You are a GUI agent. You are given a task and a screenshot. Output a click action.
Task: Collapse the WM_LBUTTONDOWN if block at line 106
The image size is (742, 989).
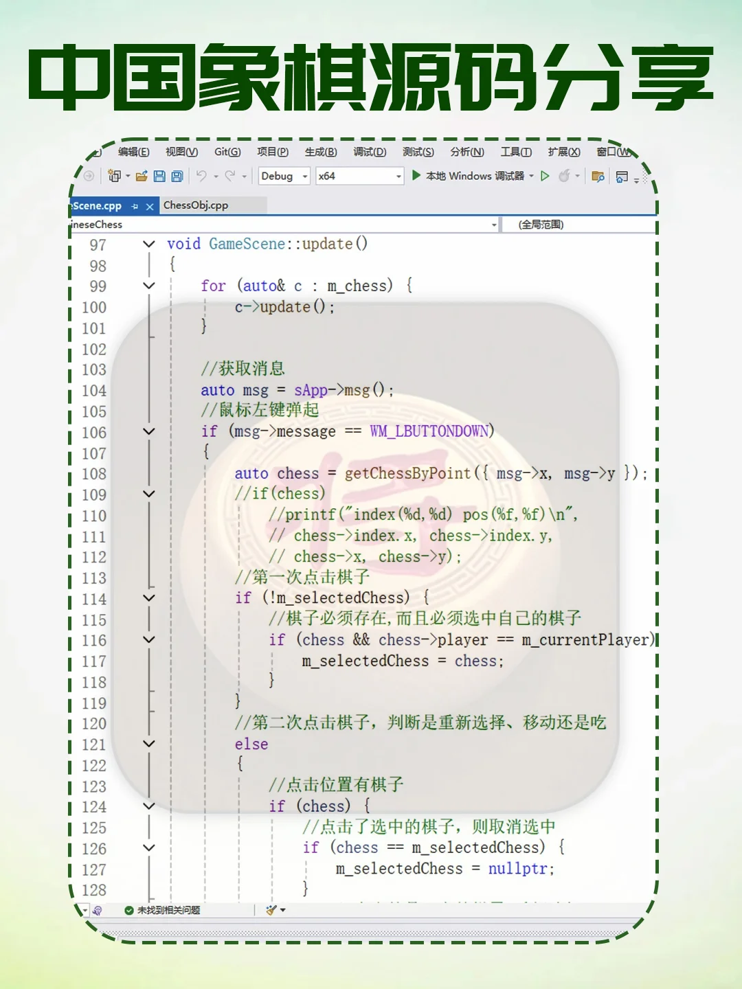pyautogui.click(x=148, y=431)
